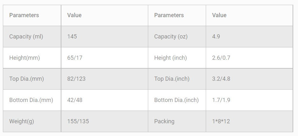
Task: Select the Height(mm) label cell
Action: pyautogui.click(x=24, y=58)
